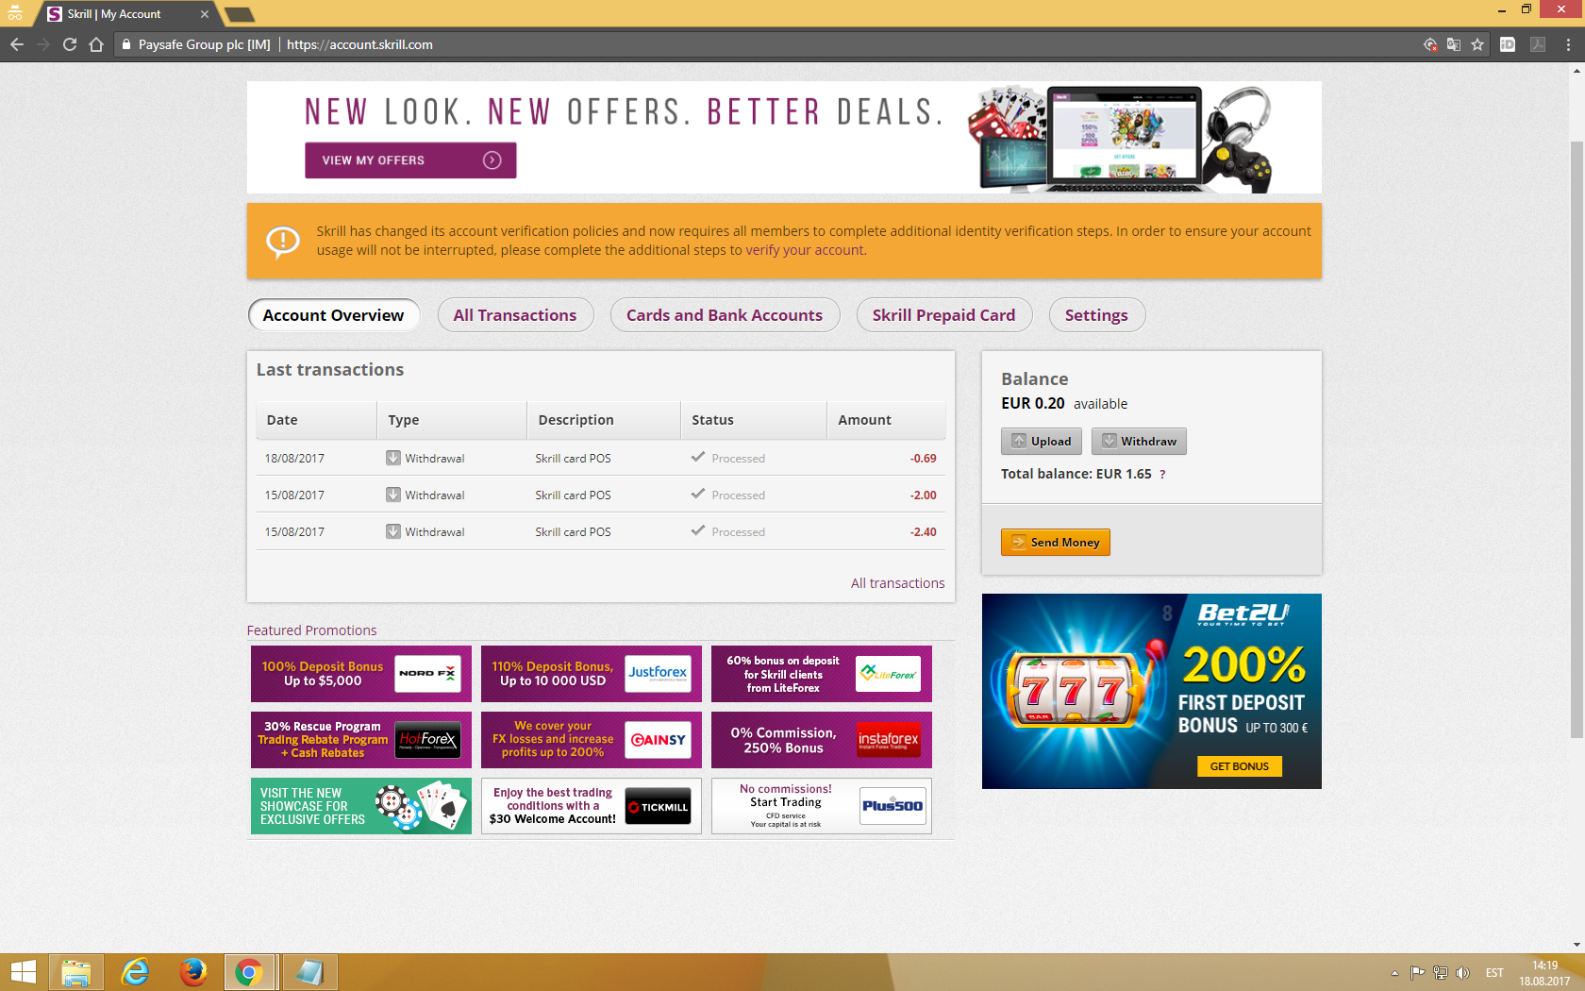This screenshot has height=991, width=1585.
Task: Follow the verify your account link
Action: pyautogui.click(x=805, y=250)
